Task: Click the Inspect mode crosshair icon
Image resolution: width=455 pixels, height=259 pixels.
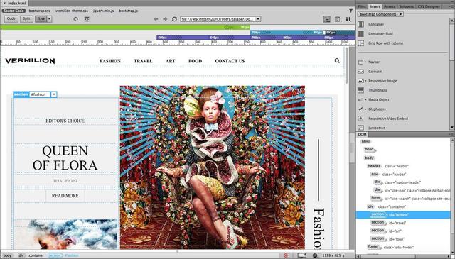Action: tap(75, 19)
